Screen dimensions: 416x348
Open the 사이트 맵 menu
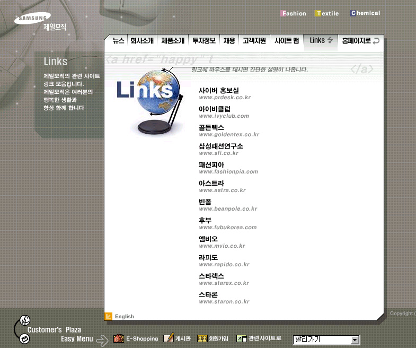click(x=287, y=41)
